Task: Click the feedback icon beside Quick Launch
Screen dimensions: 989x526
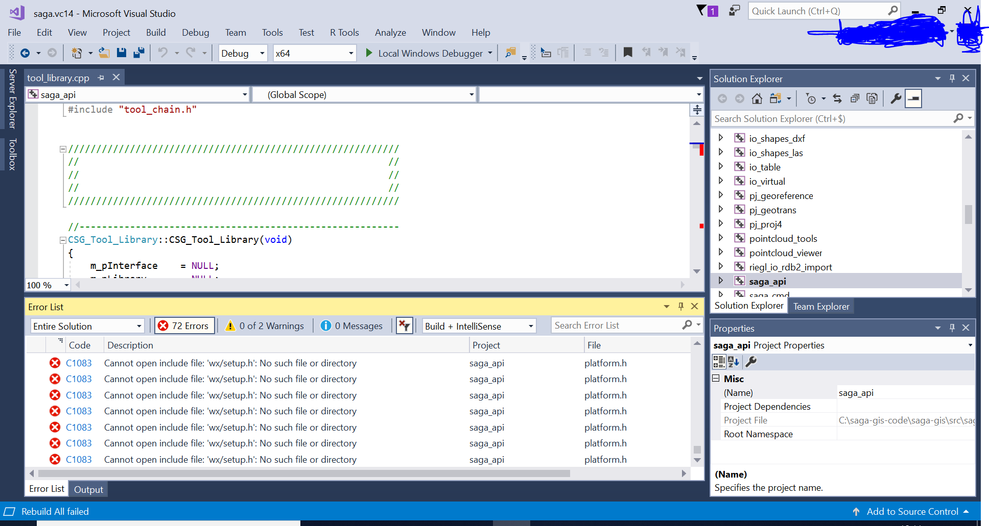Action: click(x=735, y=10)
